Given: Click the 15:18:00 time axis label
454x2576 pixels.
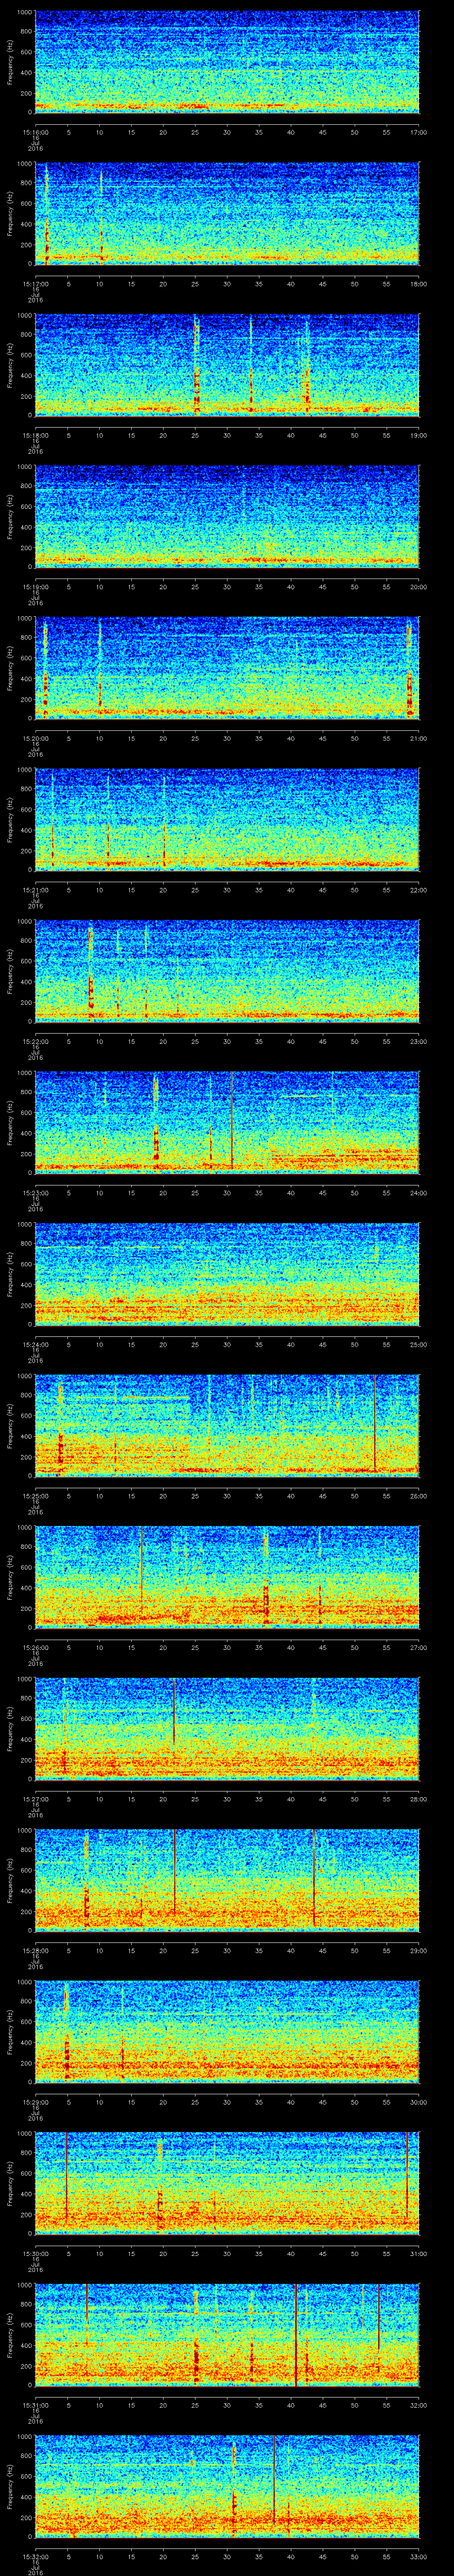Looking at the screenshot, I should tap(35, 435).
